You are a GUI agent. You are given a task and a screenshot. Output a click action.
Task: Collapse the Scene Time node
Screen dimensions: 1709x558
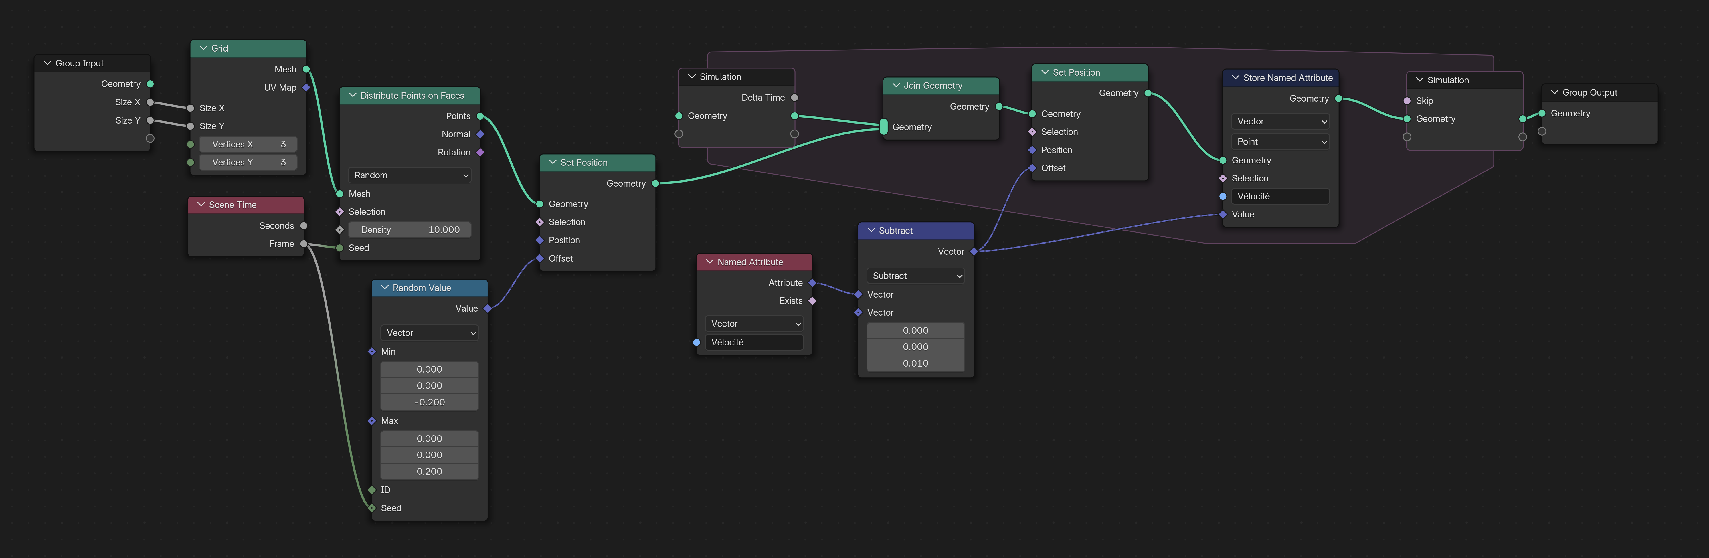pyautogui.click(x=201, y=205)
